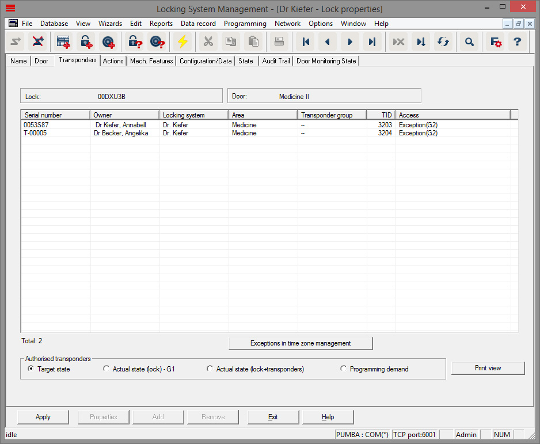Image resolution: width=540 pixels, height=444 pixels.
Task: Click the add new transponder icon
Action: (x=108, y=41)
